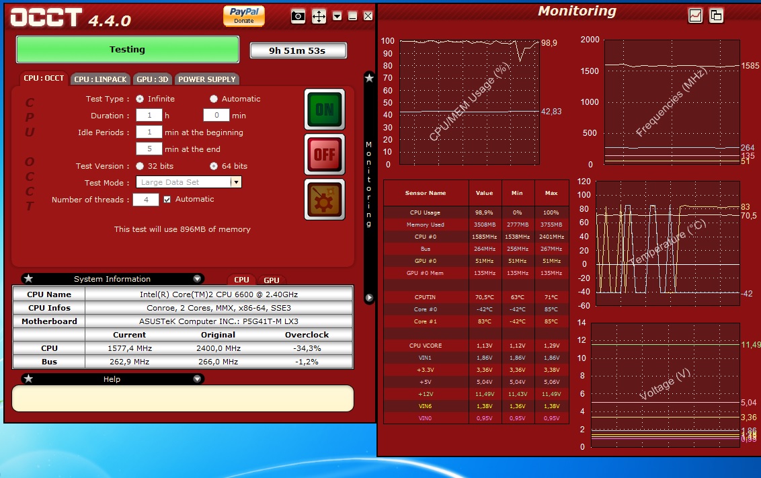This screenshot has width=761, height=478.
Task: Select the GPU #0 Mem sensor row
Action: (x=476, y=273)
